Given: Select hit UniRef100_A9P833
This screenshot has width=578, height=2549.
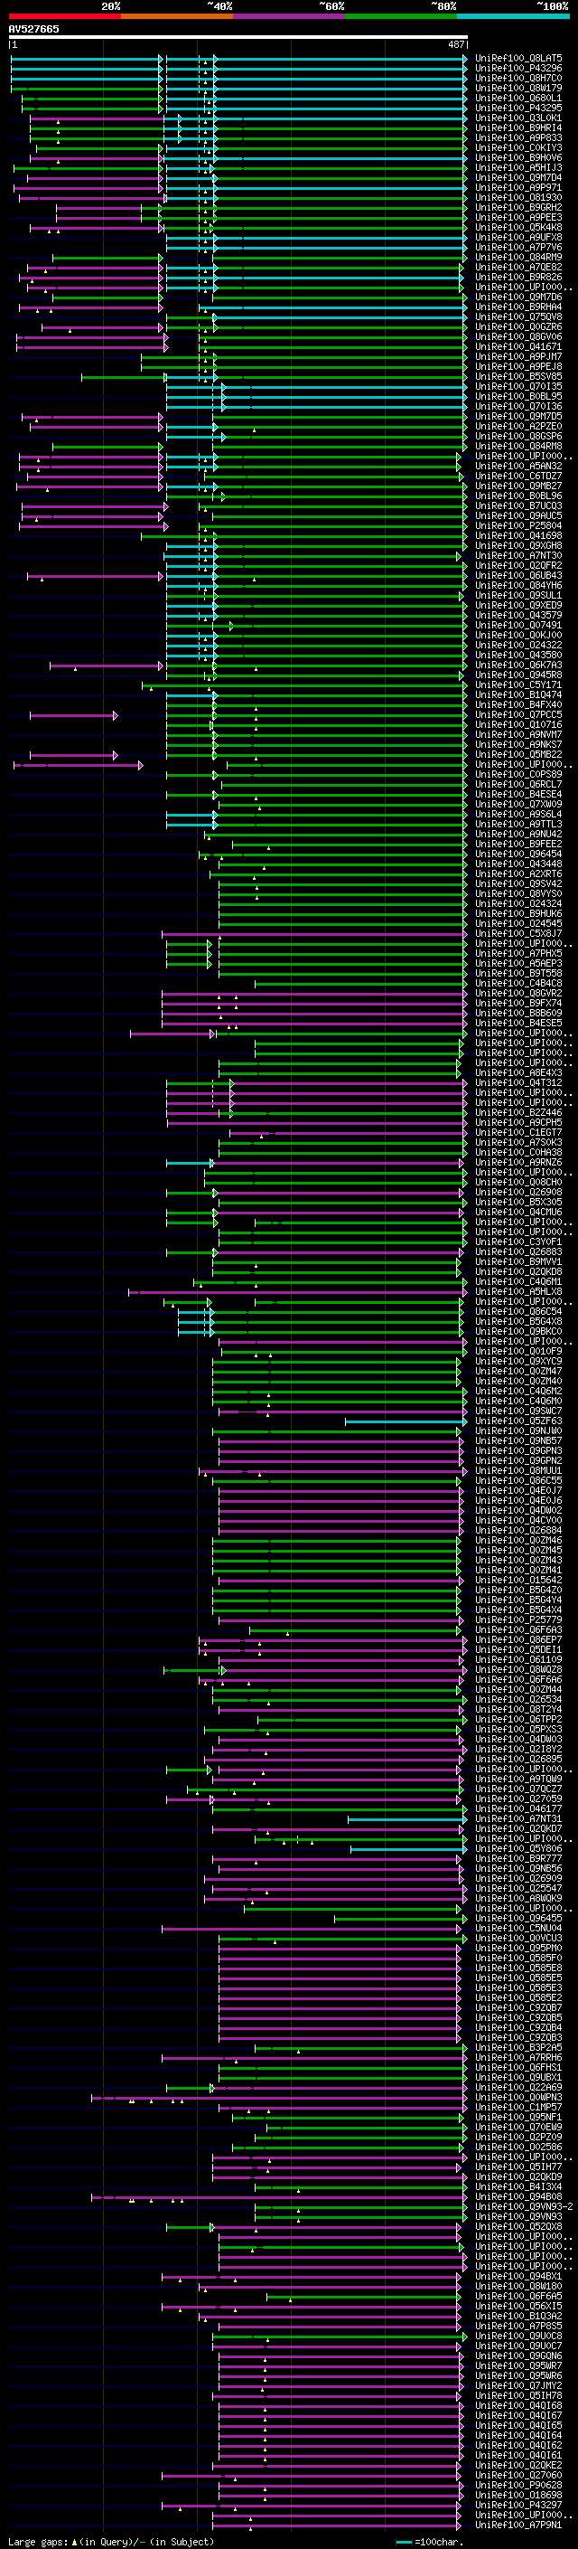Looking at the screenshot, I should pyautogui.click(x=518, y=137).
